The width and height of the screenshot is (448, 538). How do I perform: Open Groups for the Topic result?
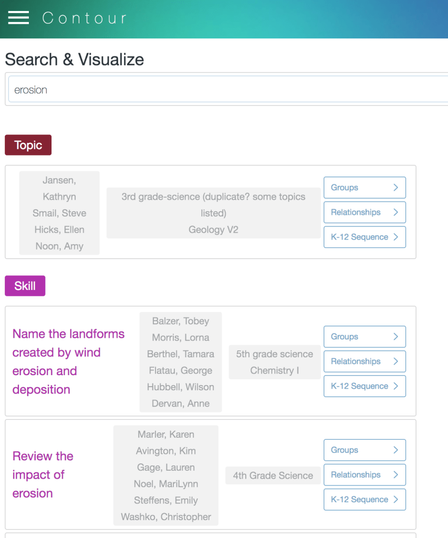tap(364, 188)
